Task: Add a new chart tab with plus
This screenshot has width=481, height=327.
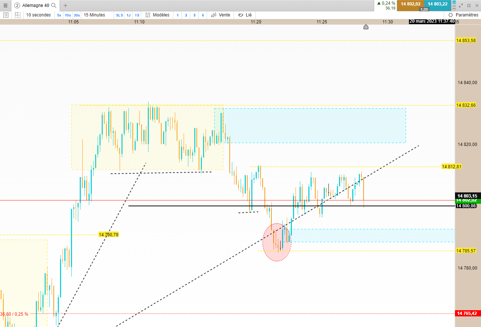Action: click(x=65, y=5)
